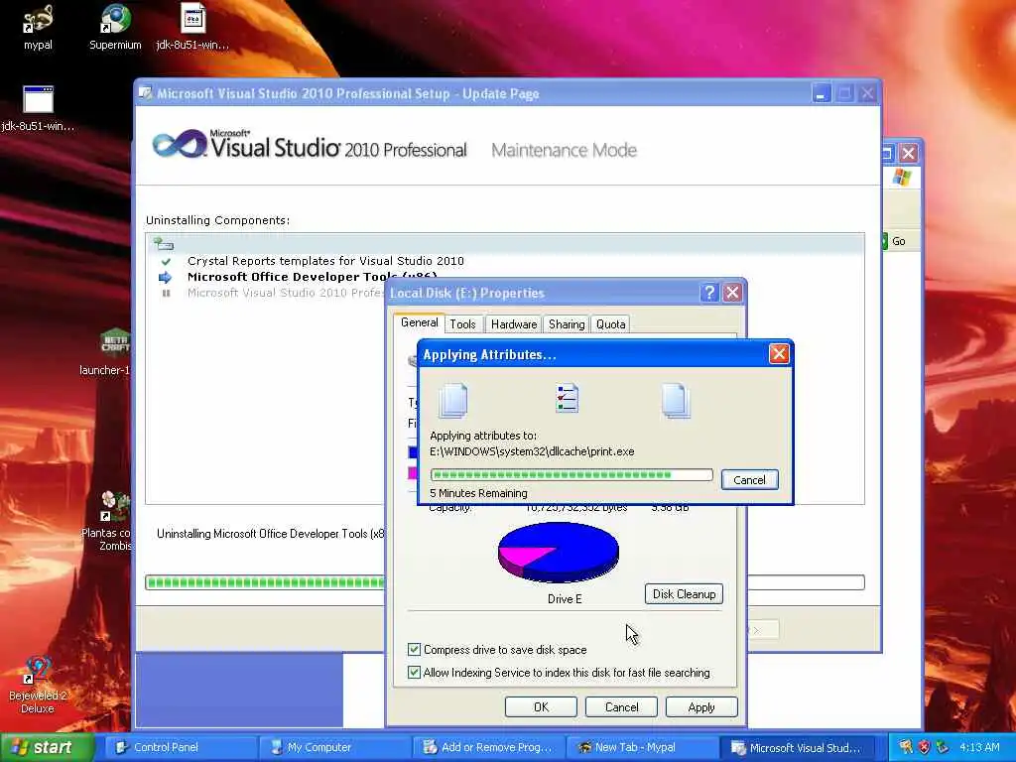
Task: Click the '5 Minutes Remaining' text
Action: click(x=478, y=493)
